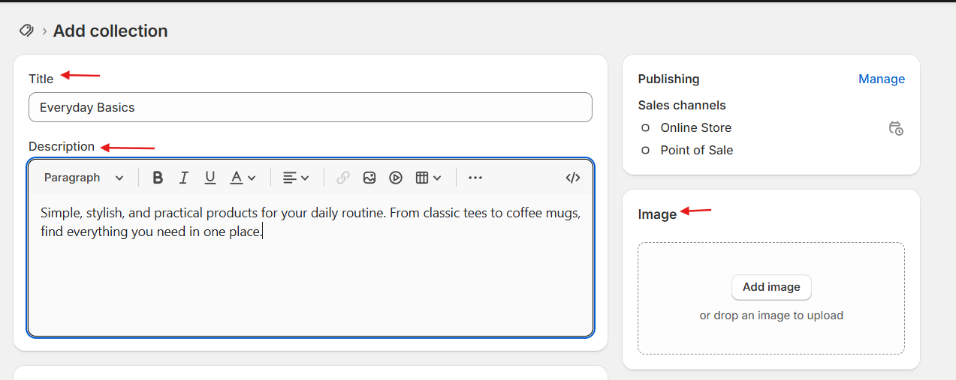Screen dimensions: 956x380
Task: Open the more formatting options ellipsis
Action: pyautogui.click(x=475, y=178)
